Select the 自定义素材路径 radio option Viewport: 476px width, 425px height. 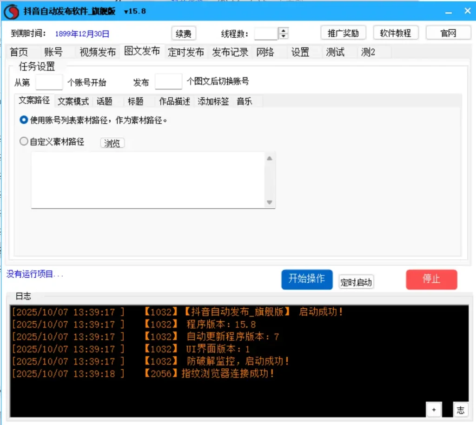click(23, 142)
